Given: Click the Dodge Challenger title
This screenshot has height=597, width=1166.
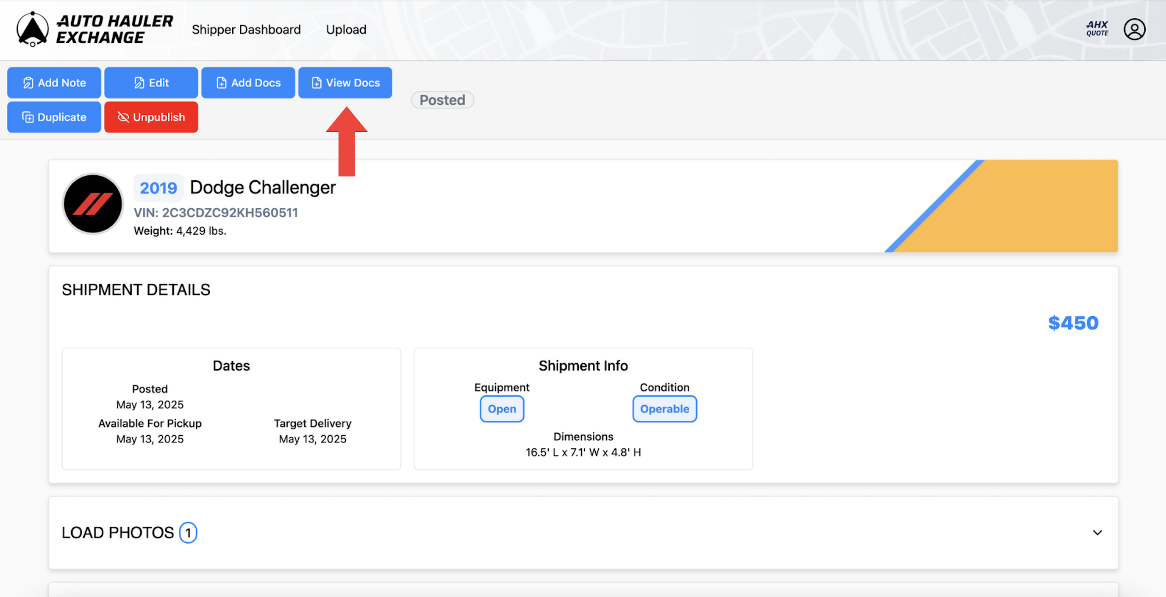Looking at the screenshot, I should coord(263,187).
